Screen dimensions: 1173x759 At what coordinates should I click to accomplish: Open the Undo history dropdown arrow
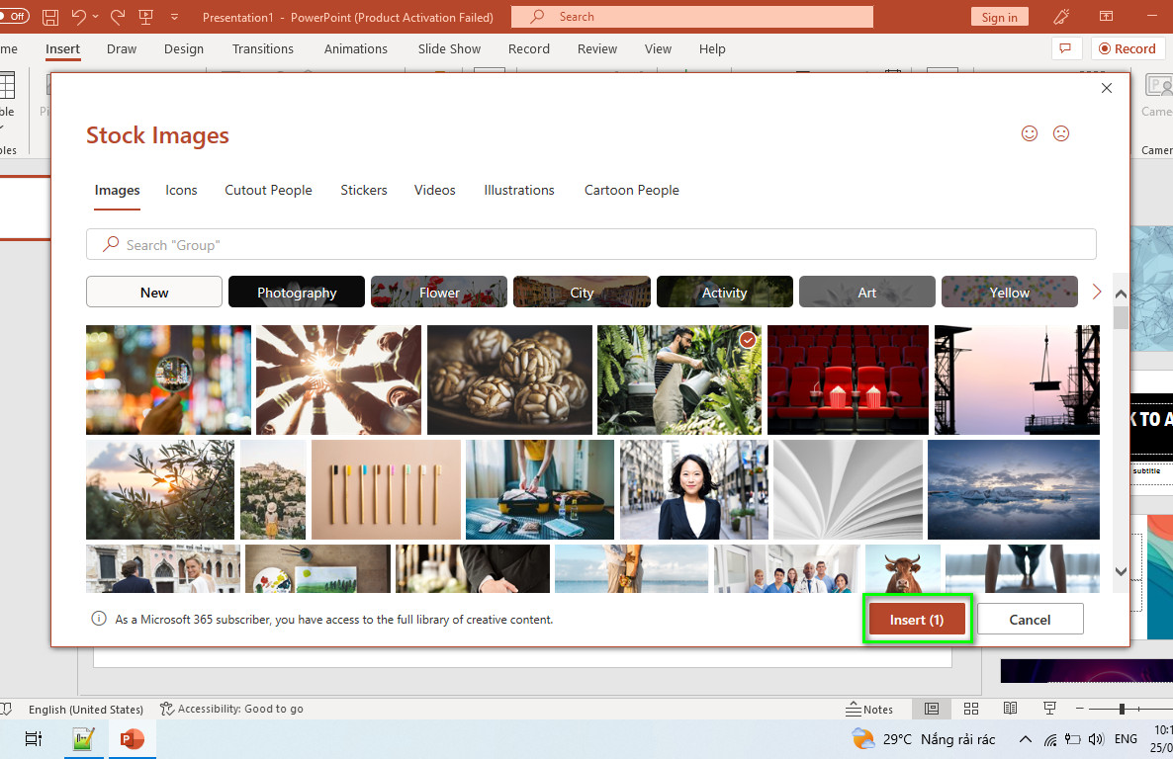[x=95, y=17]
